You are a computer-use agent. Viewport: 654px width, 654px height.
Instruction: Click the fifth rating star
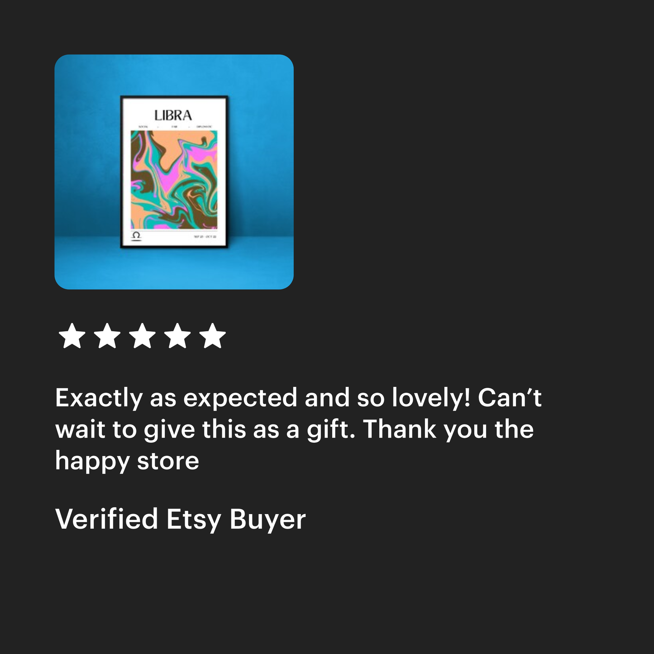pyautogui.click(x=212, y=336)
